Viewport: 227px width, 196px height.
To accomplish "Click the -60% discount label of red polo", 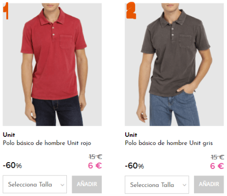I will (x=12, y=165).
